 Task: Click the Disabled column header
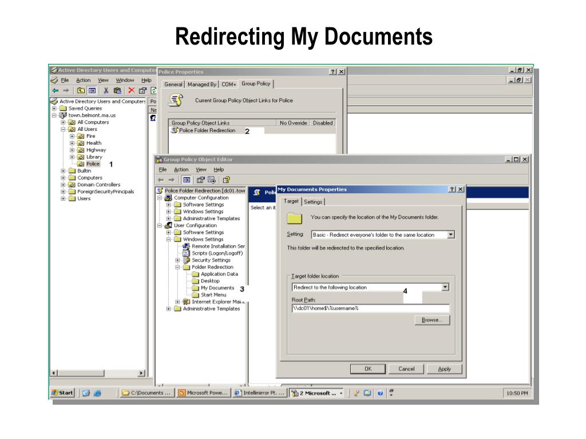(x=323, y=123)
